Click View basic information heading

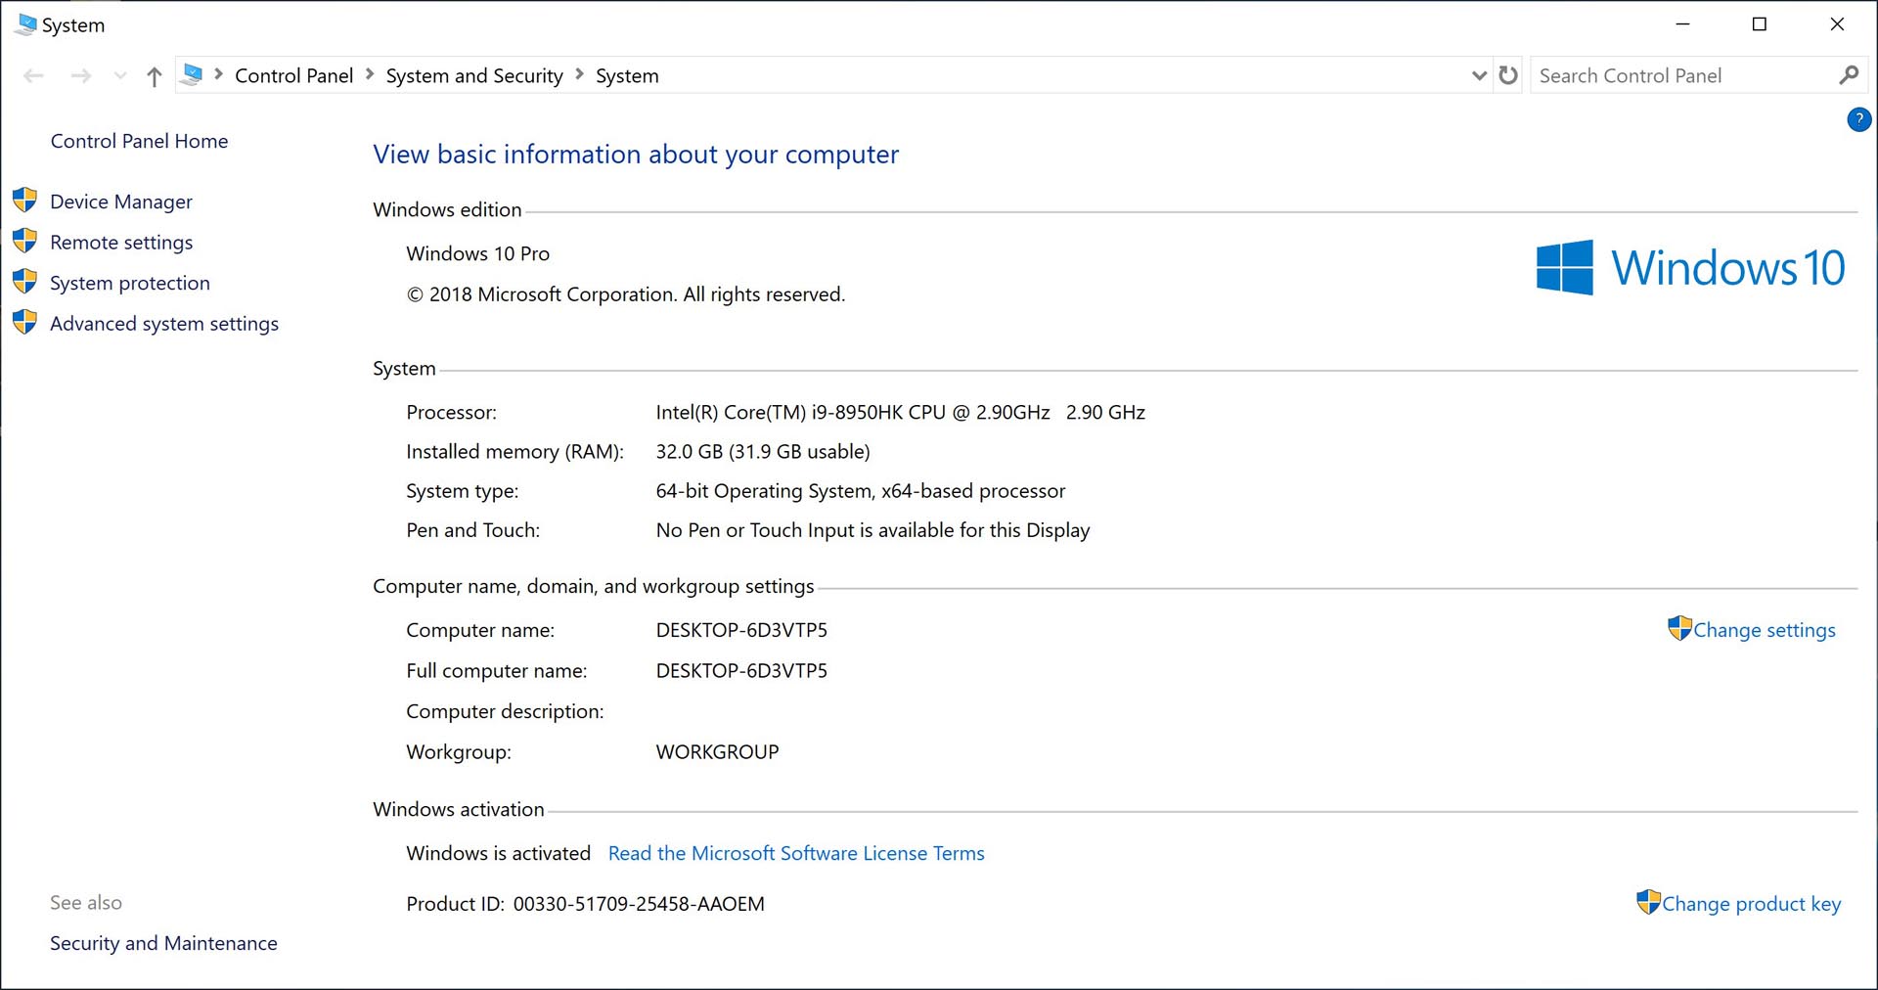pyautogui.click(x=636, y=155)
